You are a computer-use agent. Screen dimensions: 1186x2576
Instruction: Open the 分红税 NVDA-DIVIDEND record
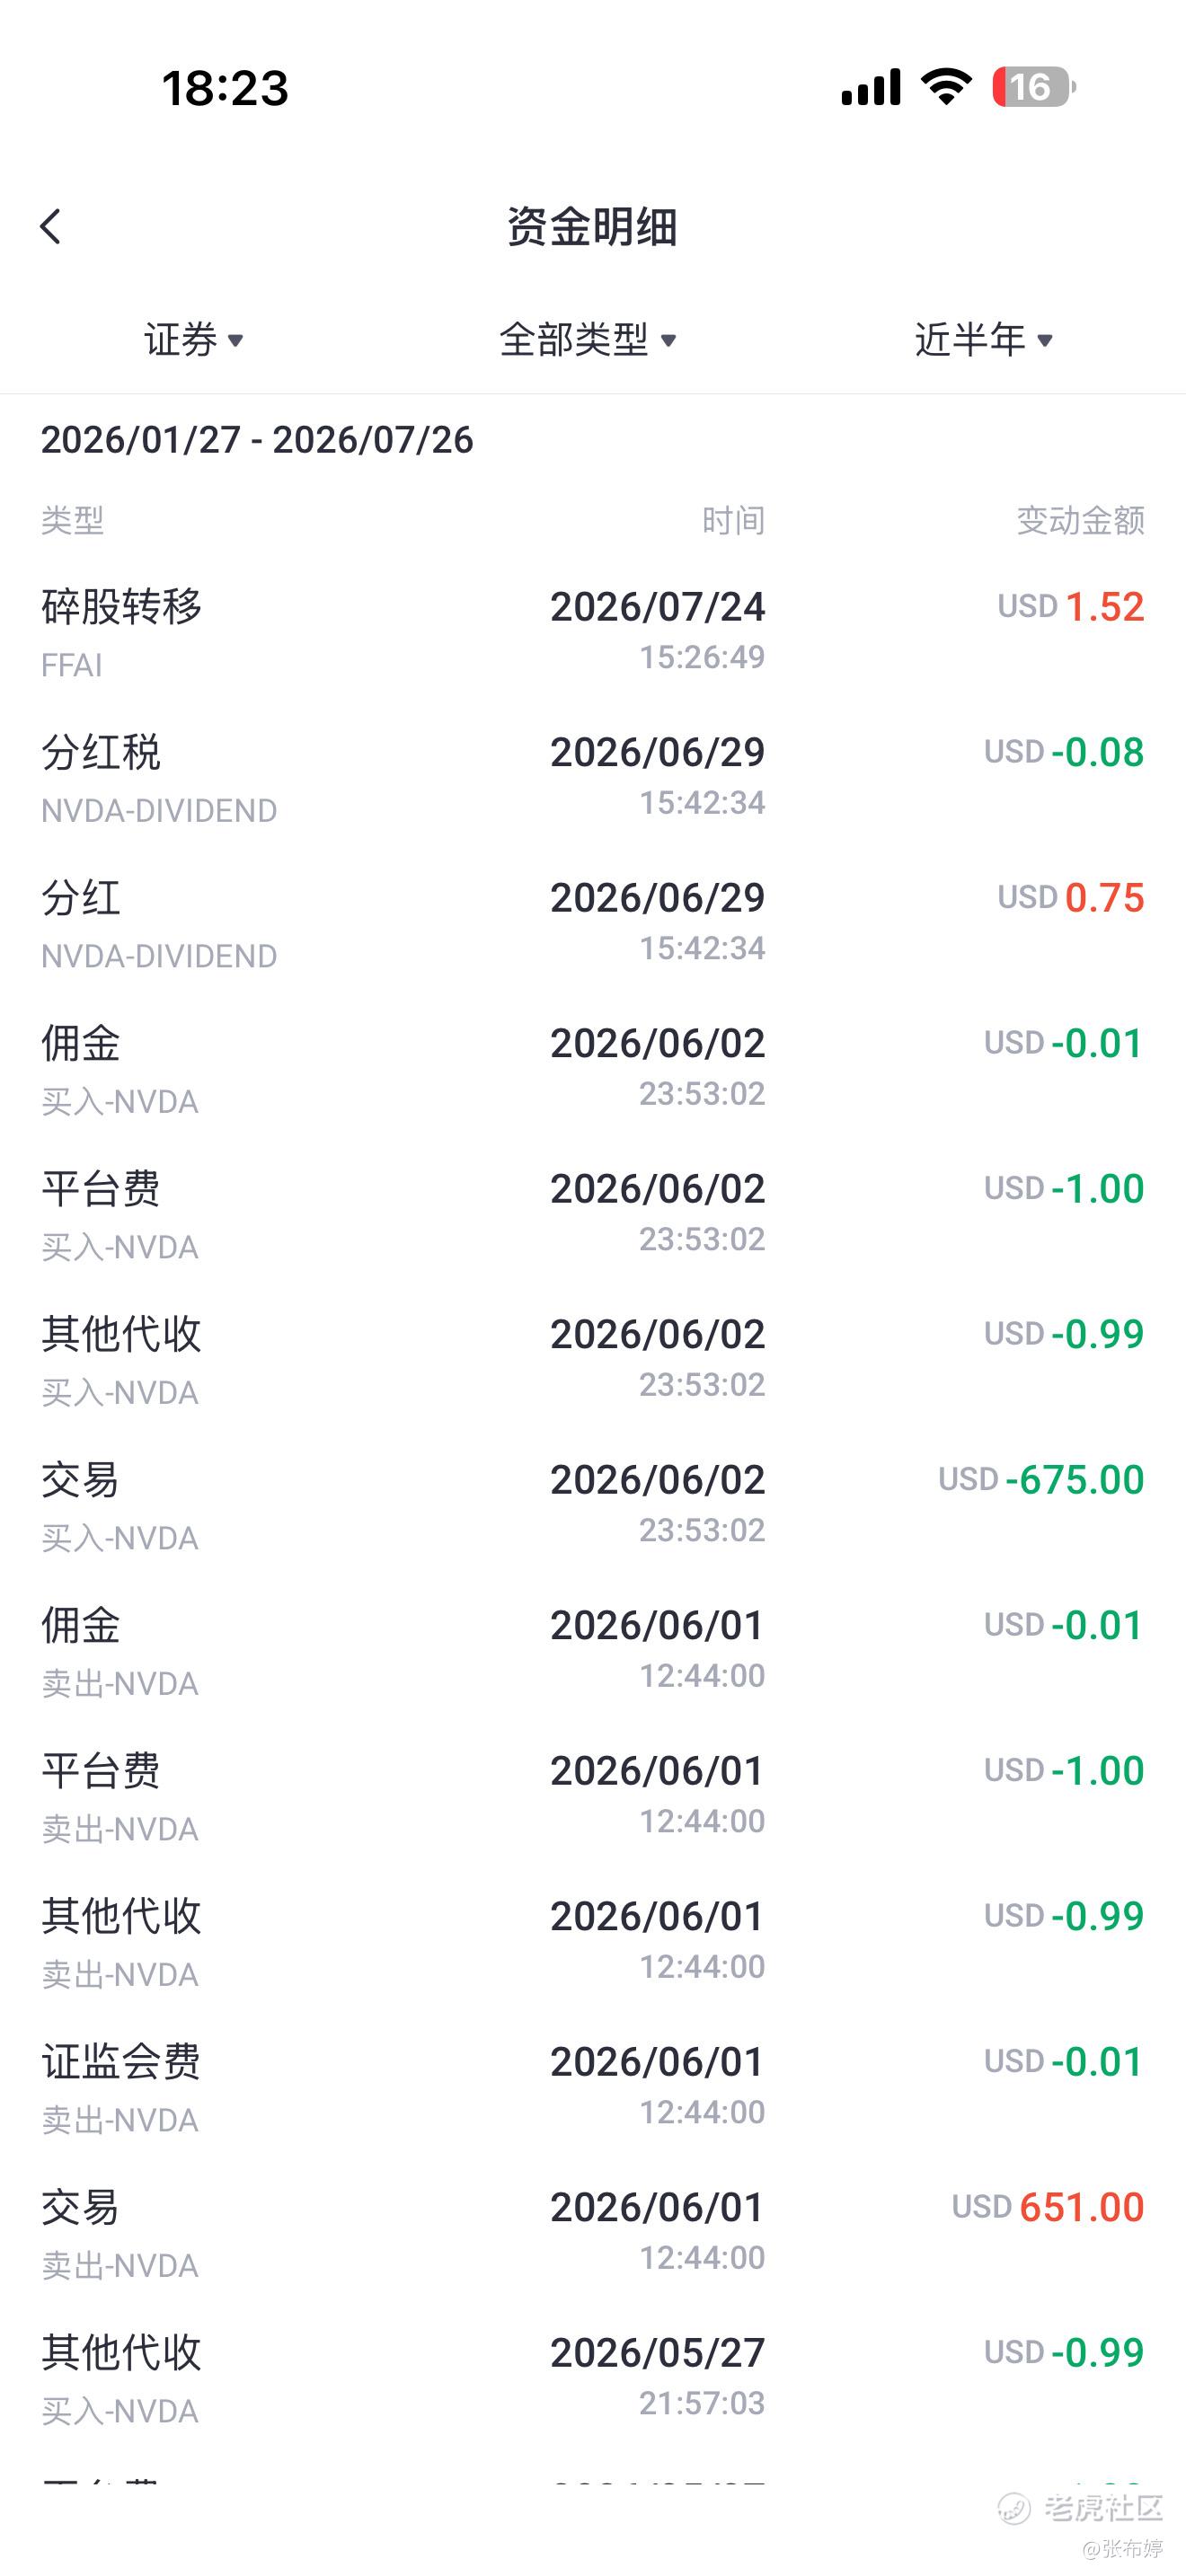coord(593,778)
